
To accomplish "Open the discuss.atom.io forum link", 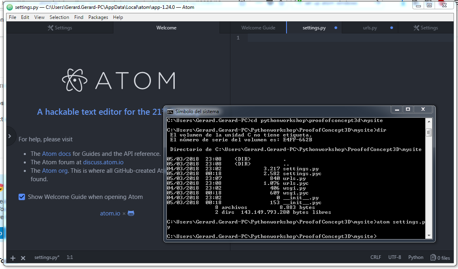I will click(103, 162).
